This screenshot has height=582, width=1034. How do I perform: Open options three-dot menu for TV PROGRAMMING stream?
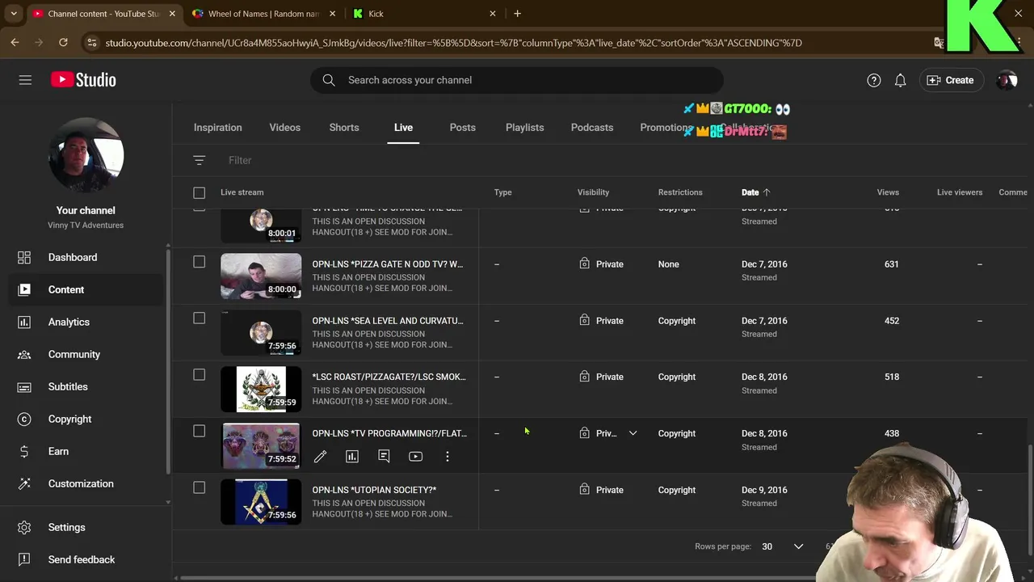point(447,457)
